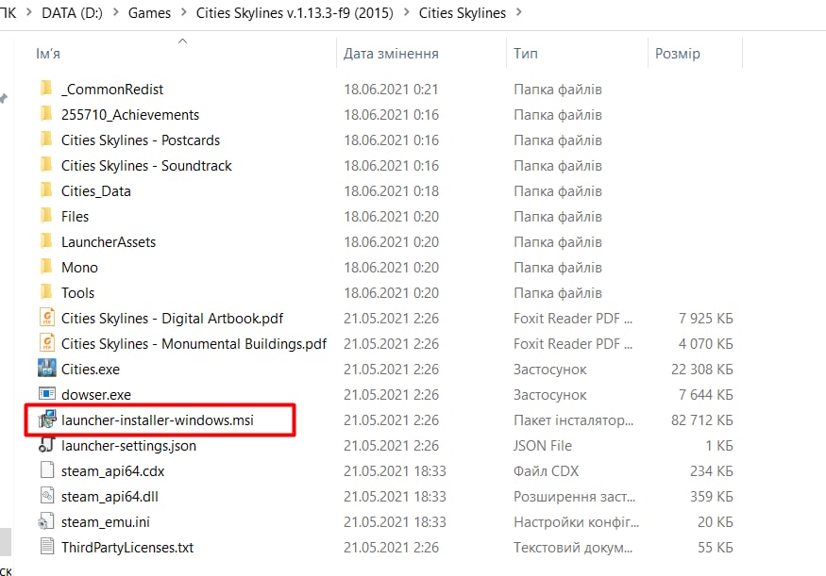The image size is (826, 576).
Task: Select the Tools folder icon
Action: [x=46, y=291]
